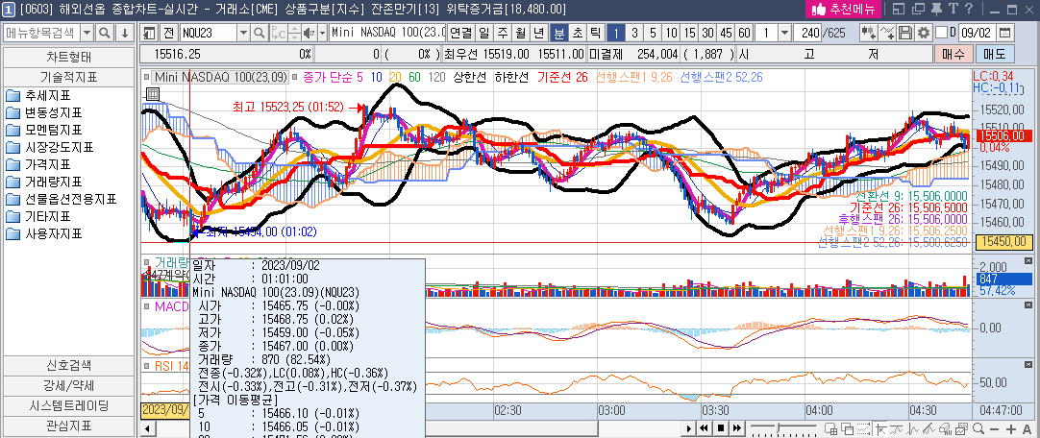Expand the 사용자지표 folder
1040x438 pixels.
tap(45, 233)
